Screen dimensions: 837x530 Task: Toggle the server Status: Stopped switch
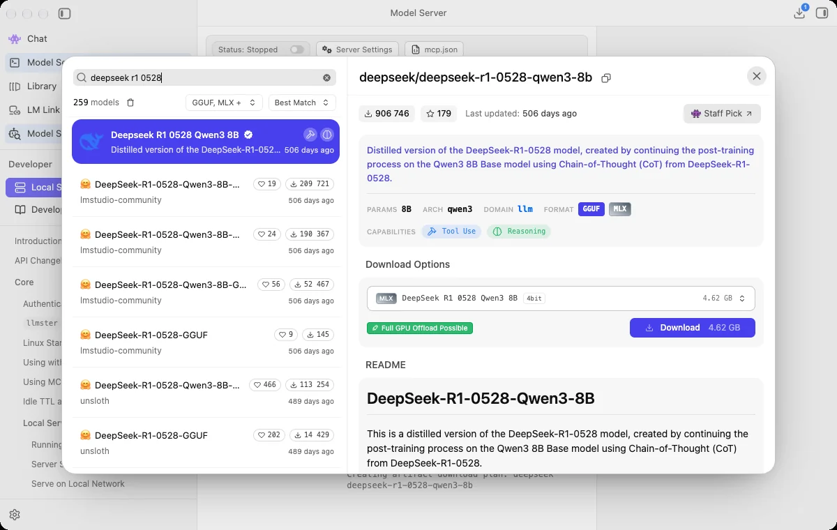tap(297, 50)
